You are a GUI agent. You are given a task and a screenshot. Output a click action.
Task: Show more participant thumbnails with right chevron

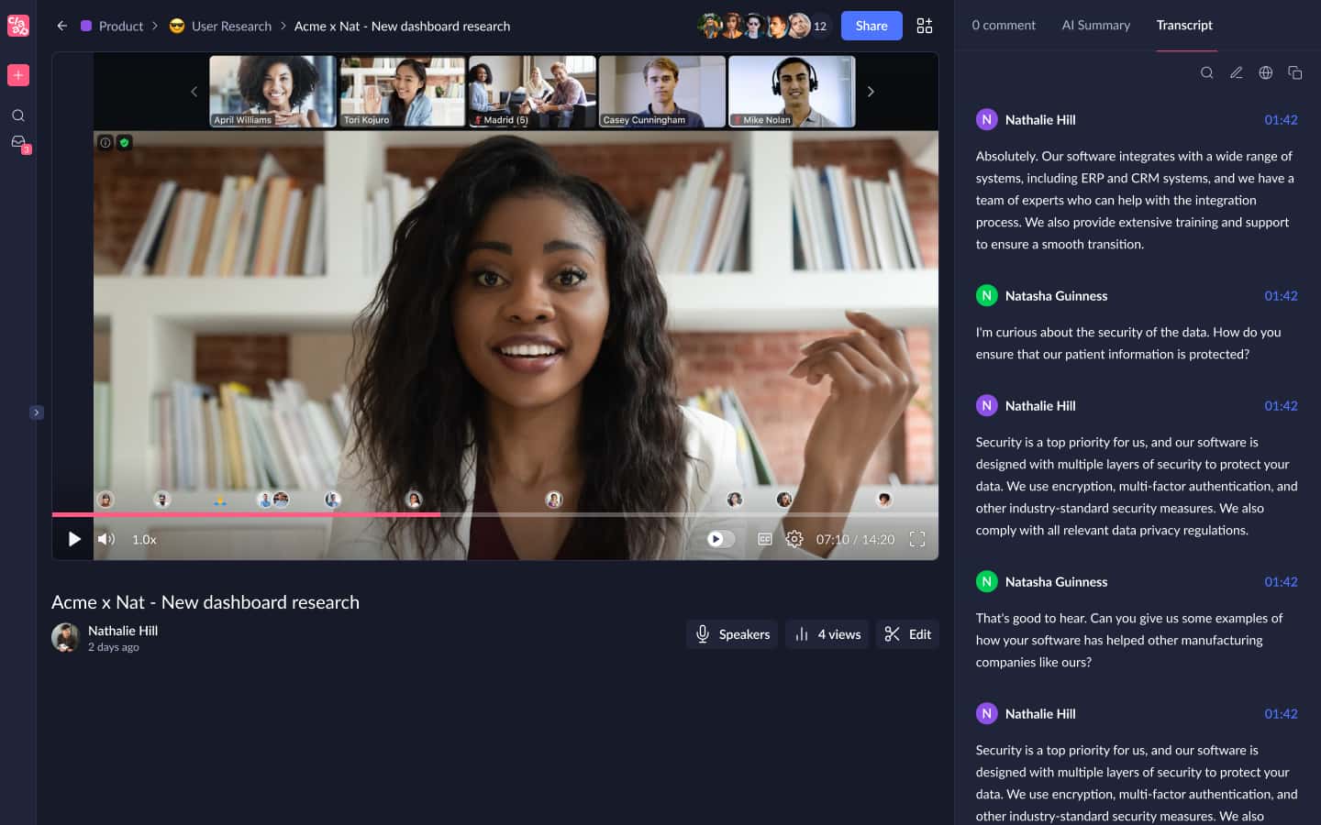pos(871,92)
